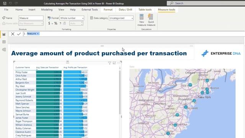Open the Help ribbon tab
Screen dimensions: 245x138
pyautogui.click(x=73, y=10)
